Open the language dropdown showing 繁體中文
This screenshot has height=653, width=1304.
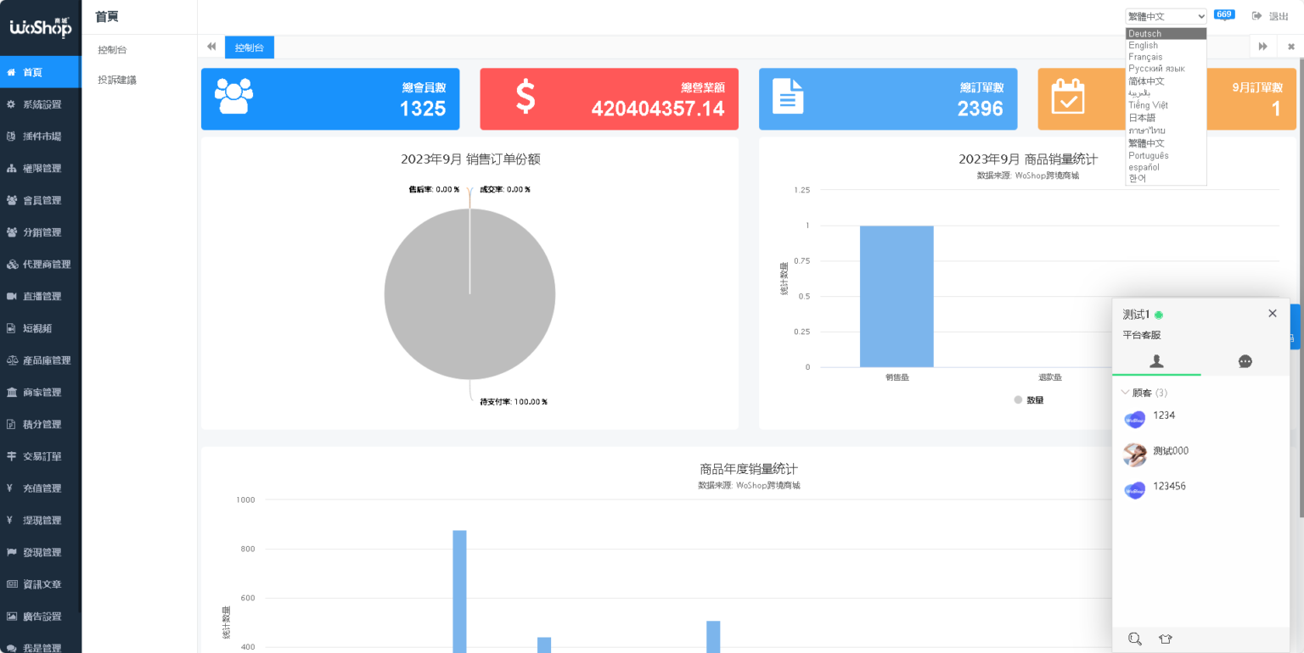point(1166,16)
